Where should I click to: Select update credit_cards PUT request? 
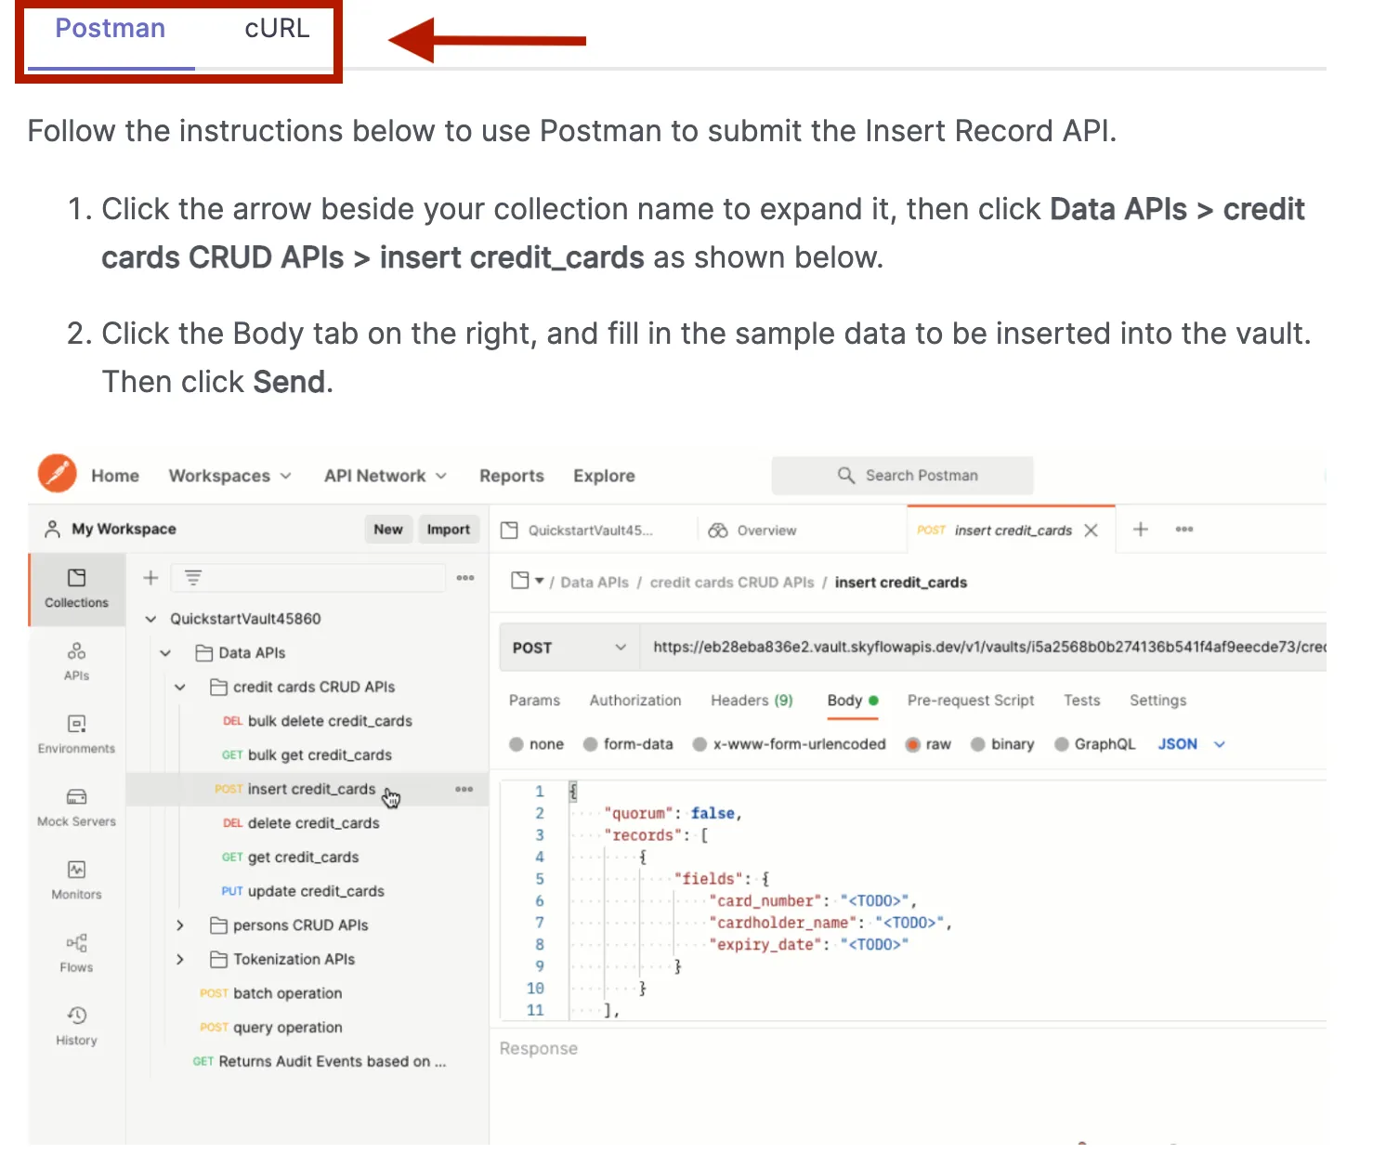coord(315,891)
